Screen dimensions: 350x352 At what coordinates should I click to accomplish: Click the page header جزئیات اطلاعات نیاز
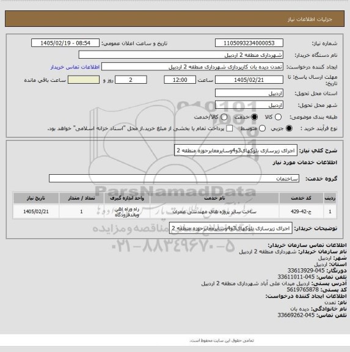tap(310, 20)
